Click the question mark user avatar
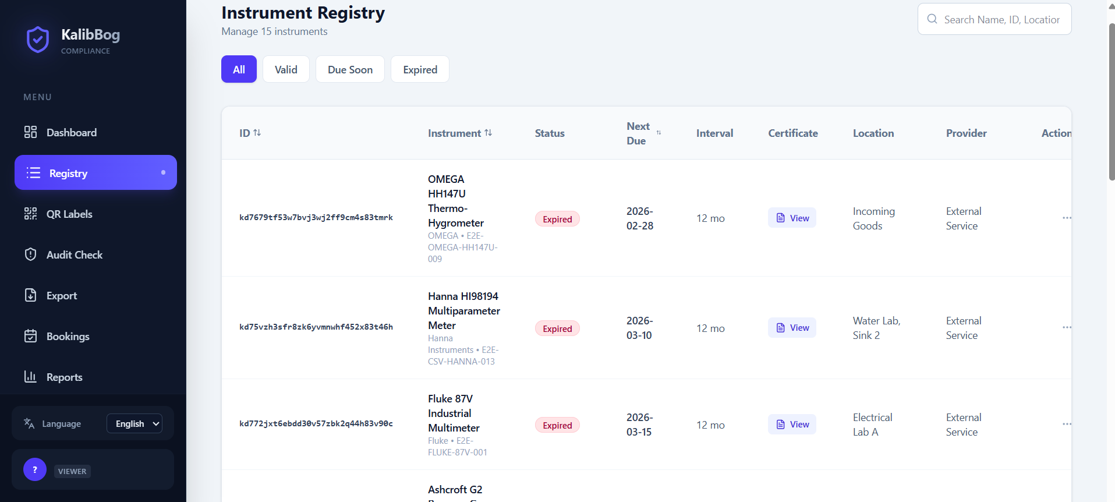1115x502 pixels. [35, 469]
